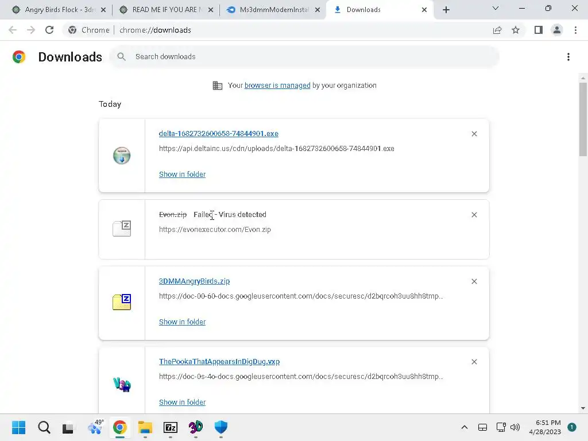
Task: Expand the system tray hidden icons
Action: tap(464, 427)
